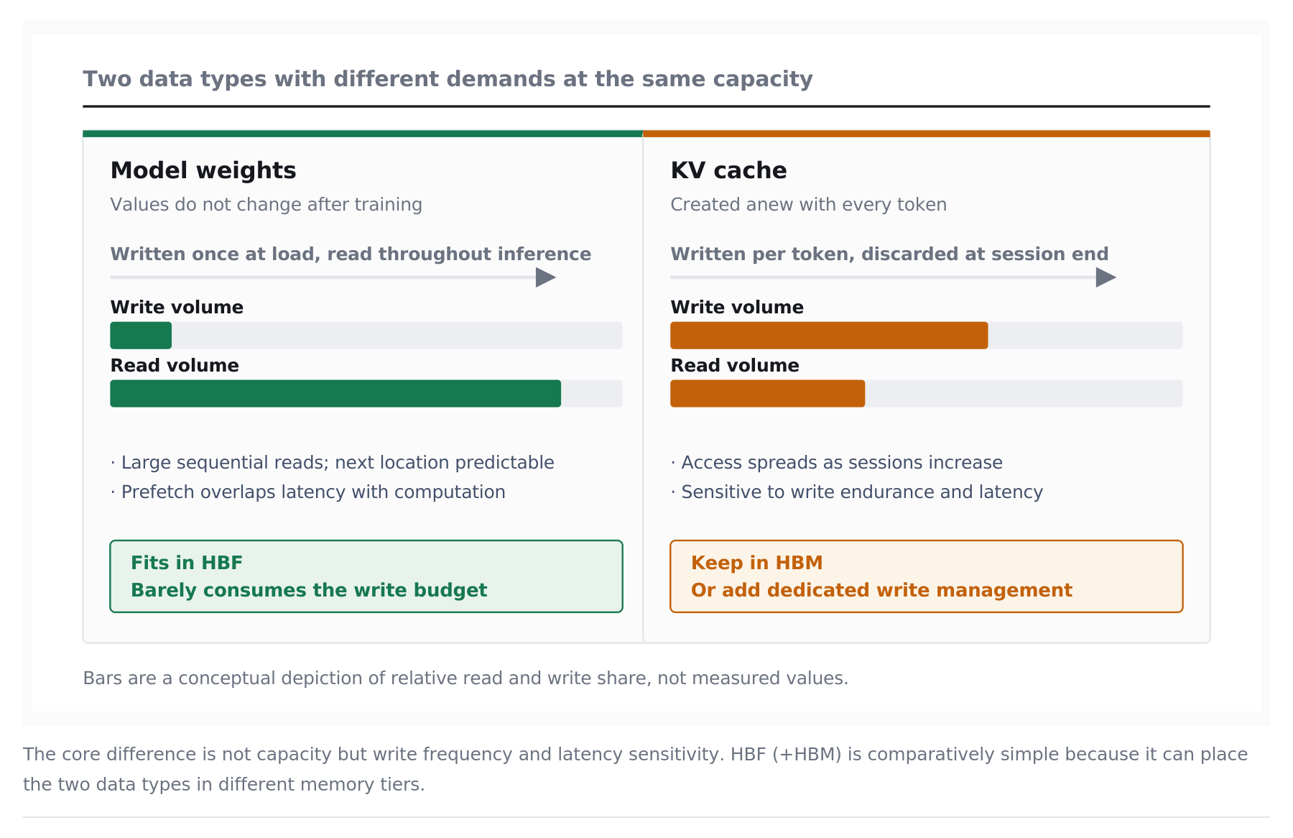Click the Model weights timeline arrowhead
Viewport: 1293px width, 838px height.
[546, 277]
